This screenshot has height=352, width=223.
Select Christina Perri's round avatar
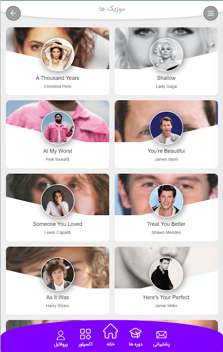coord(58,55)
